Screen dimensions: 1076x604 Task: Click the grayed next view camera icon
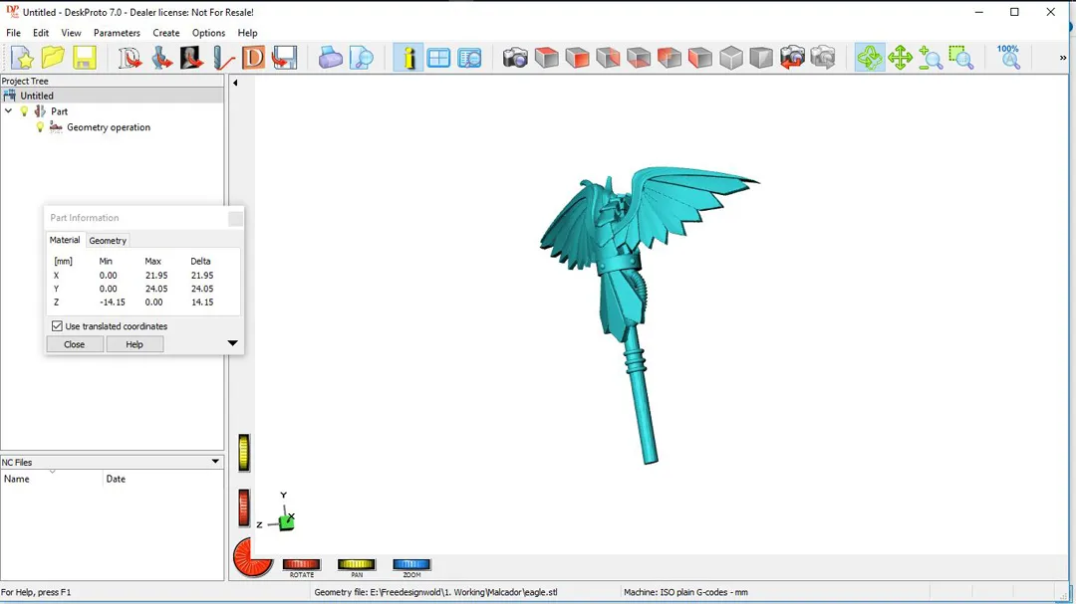pyautogui.click(x=823, y=58)
